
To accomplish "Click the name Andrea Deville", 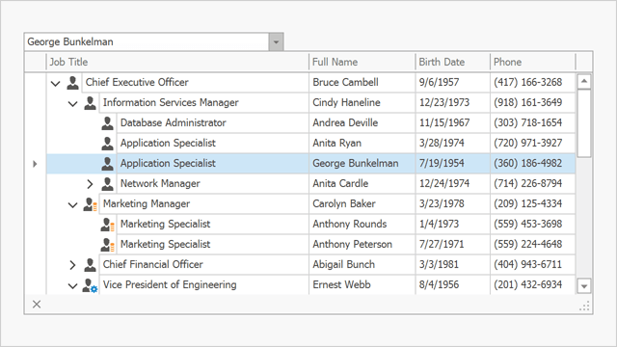I will [345, 122].
